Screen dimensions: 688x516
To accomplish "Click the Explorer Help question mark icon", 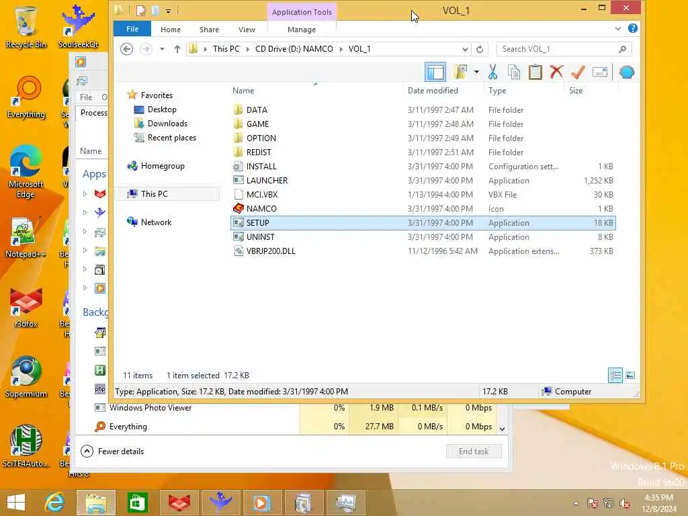I will click(x=633, y=28).
